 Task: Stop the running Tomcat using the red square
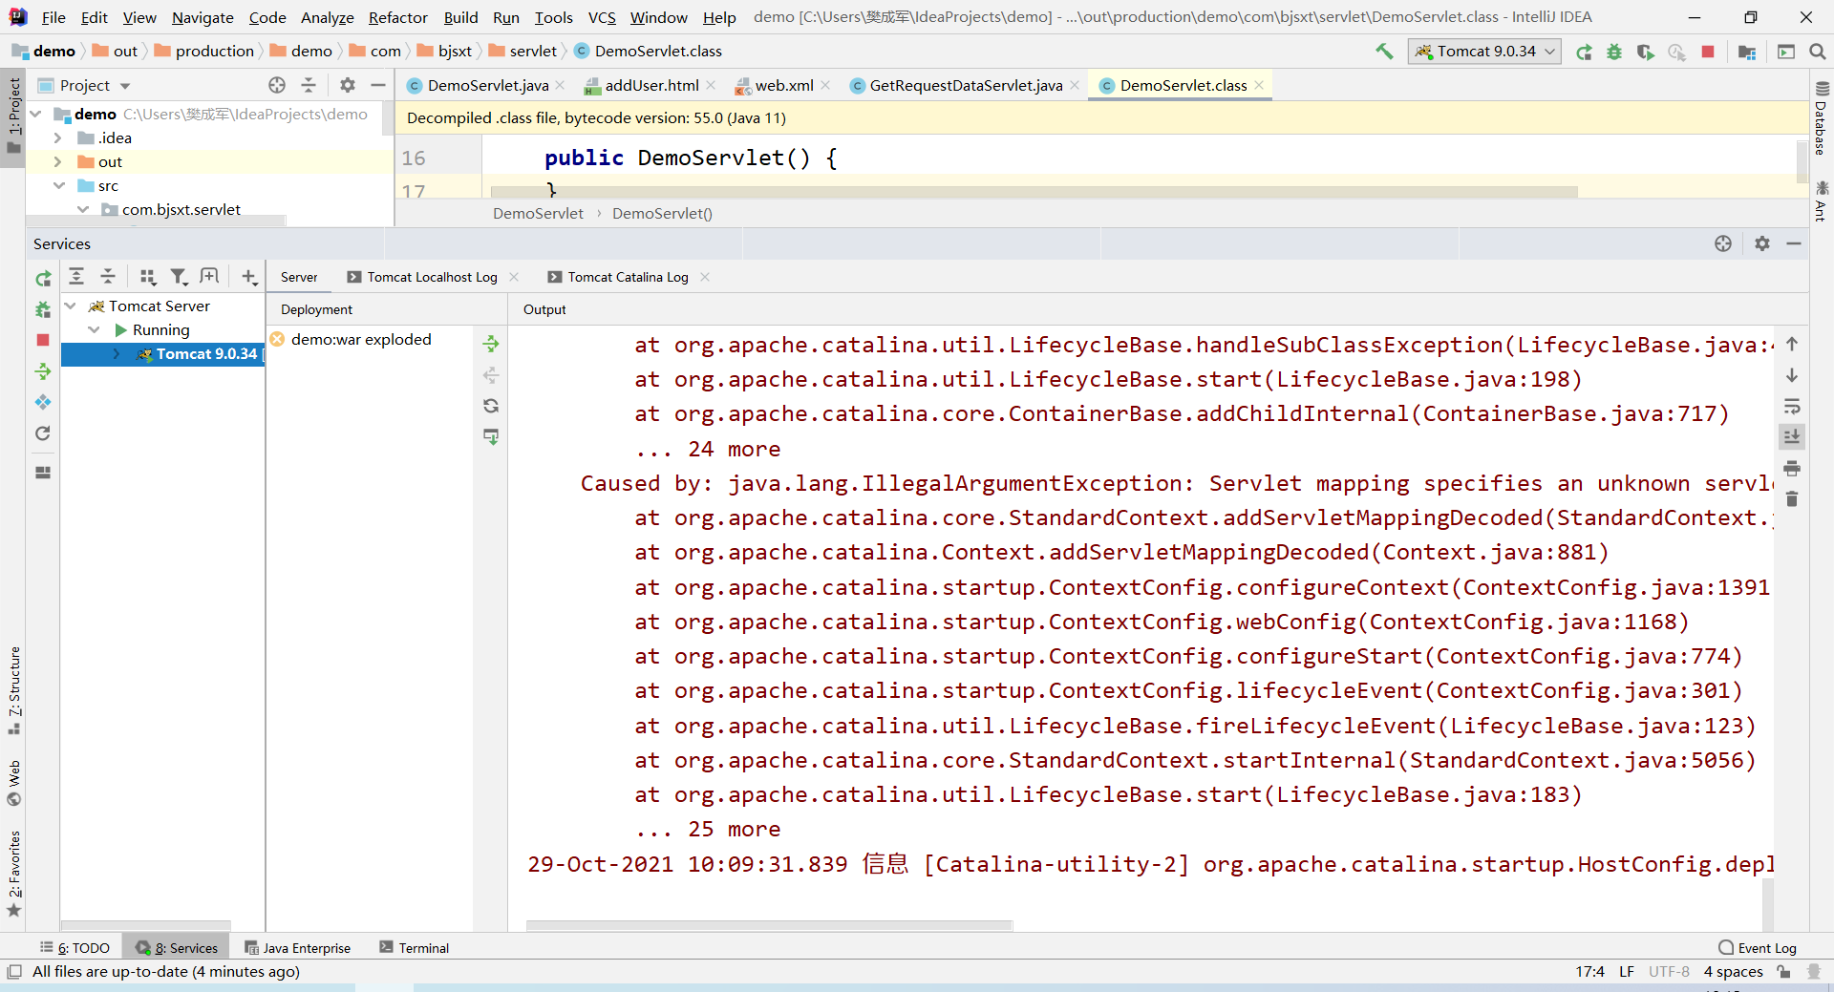[x=1708, y=52]
